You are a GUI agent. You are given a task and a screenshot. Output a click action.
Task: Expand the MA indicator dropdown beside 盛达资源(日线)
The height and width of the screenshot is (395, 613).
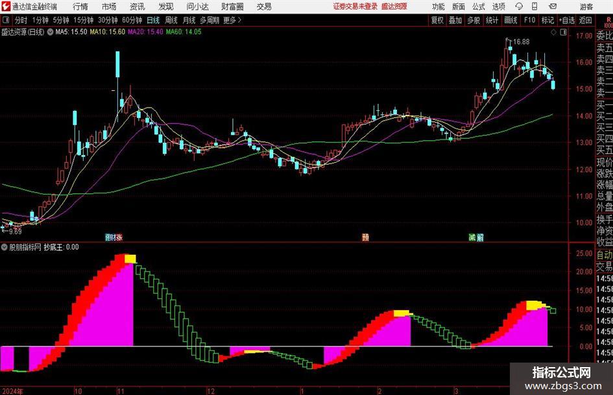click(x=50, y=32)
